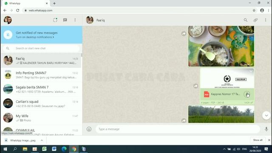Record a voice message with microphone

click(266, 129)
